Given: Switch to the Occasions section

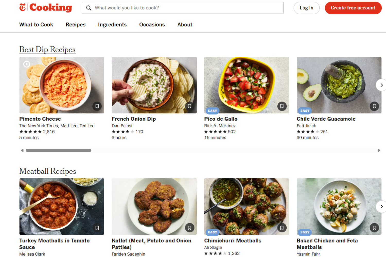Looking at the screenshot, I should click(152, 24).
